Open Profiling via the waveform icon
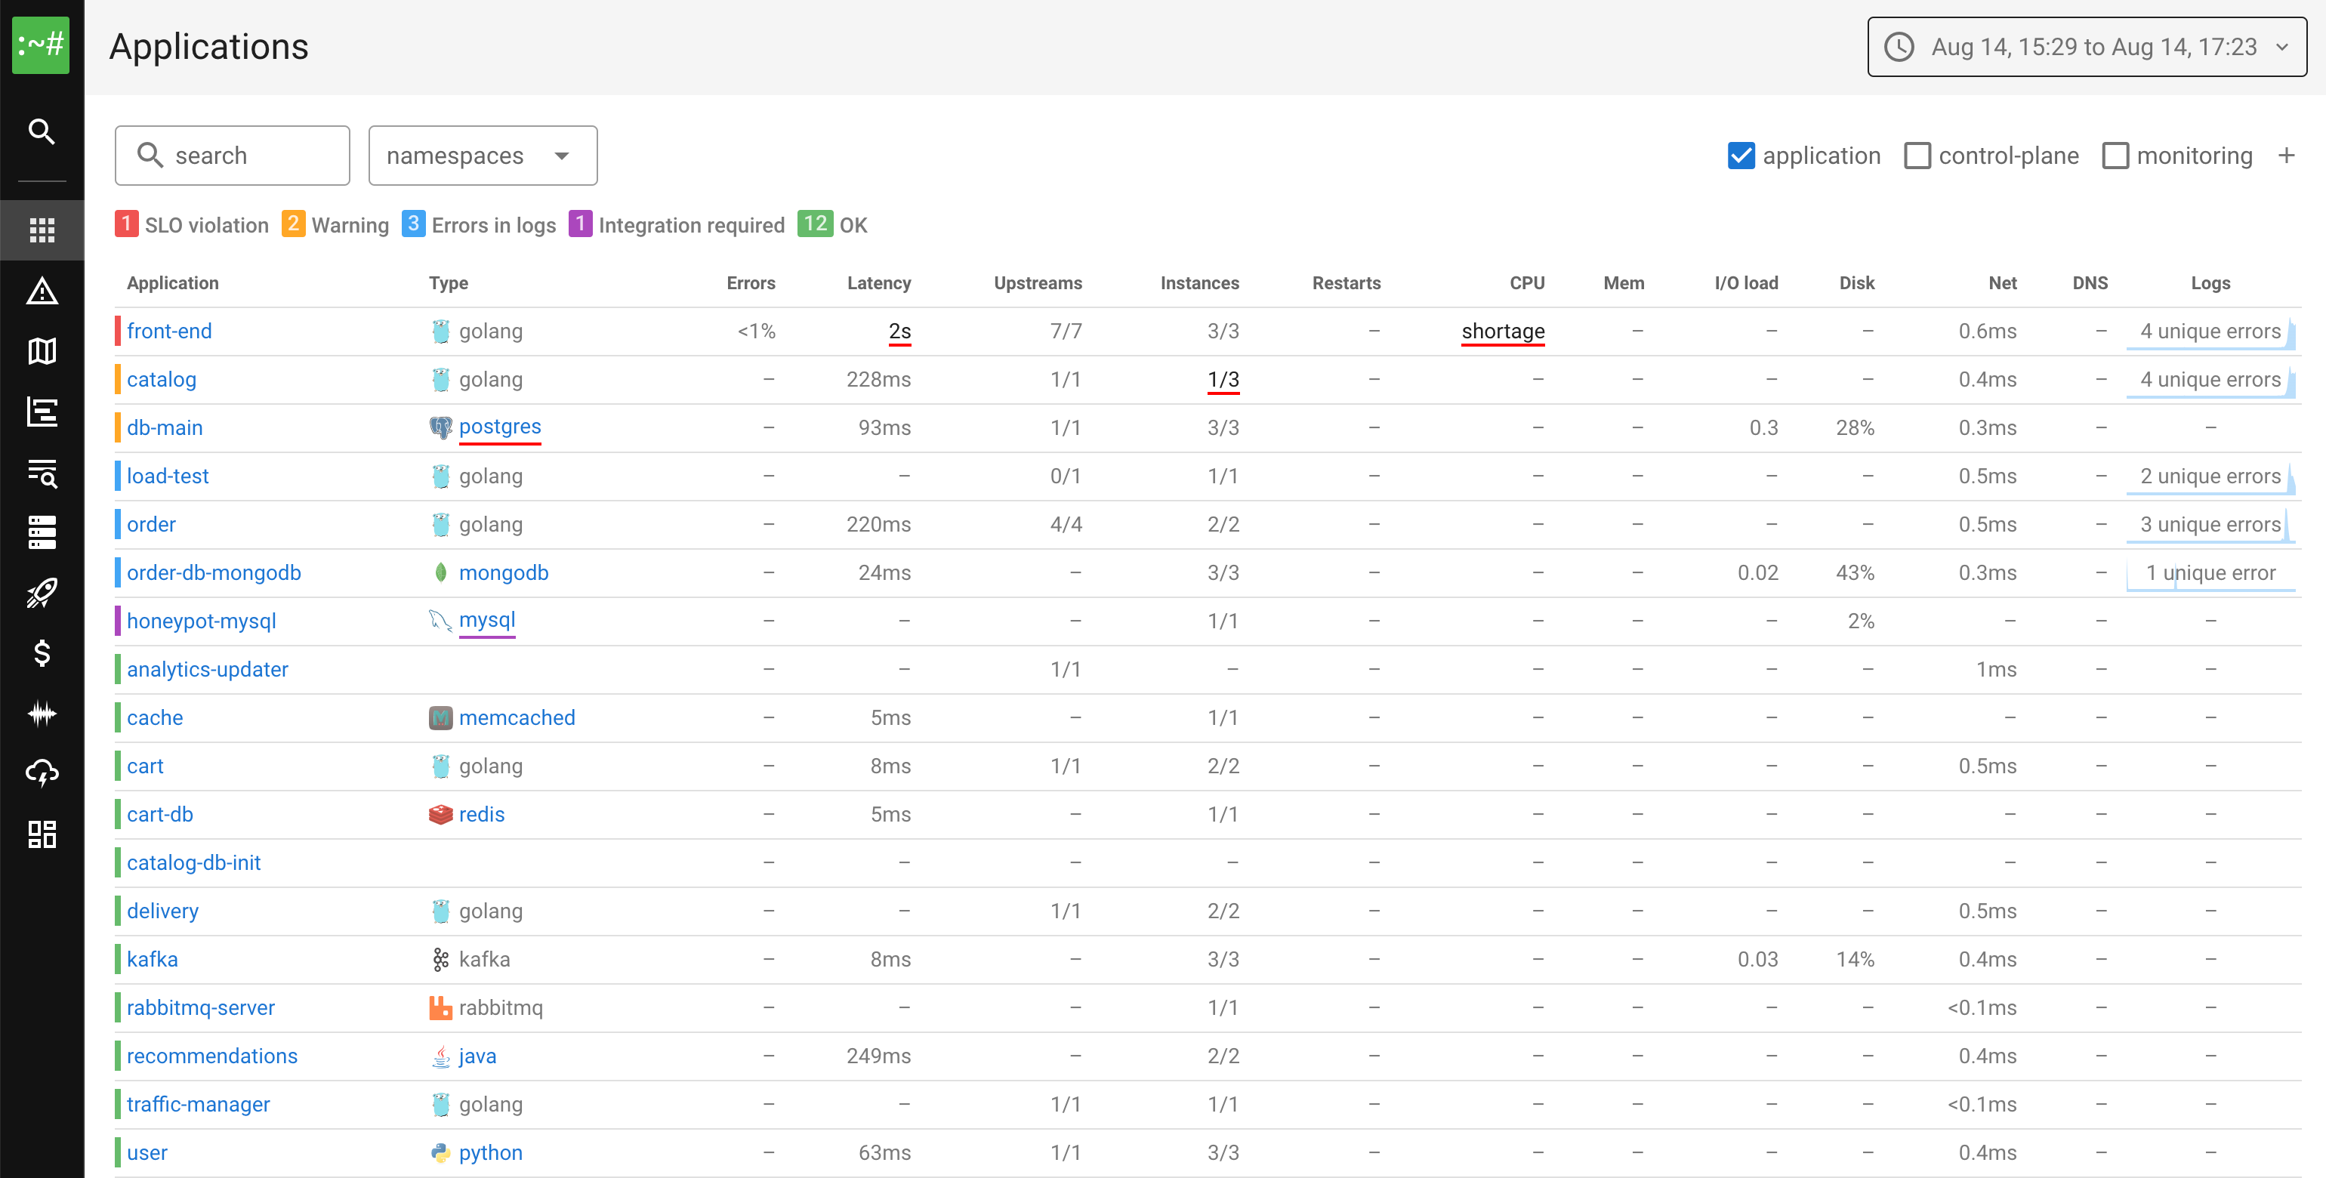 pos(42,713)
